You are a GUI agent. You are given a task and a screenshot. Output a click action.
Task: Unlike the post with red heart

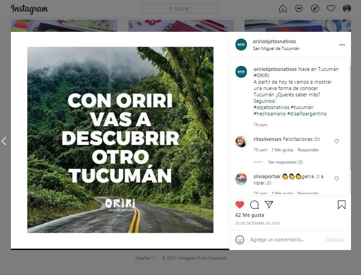click(240, 205)
